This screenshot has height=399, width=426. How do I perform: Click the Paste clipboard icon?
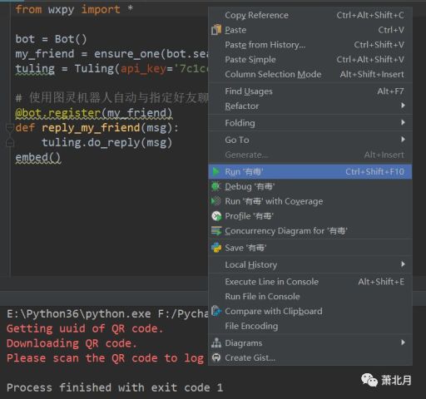[216, 30]
